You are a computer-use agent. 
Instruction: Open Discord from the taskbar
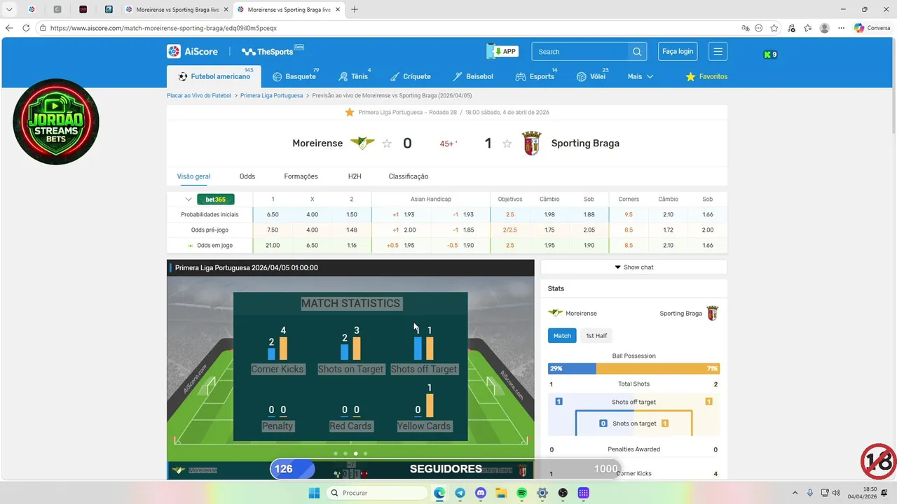[481, 493]
